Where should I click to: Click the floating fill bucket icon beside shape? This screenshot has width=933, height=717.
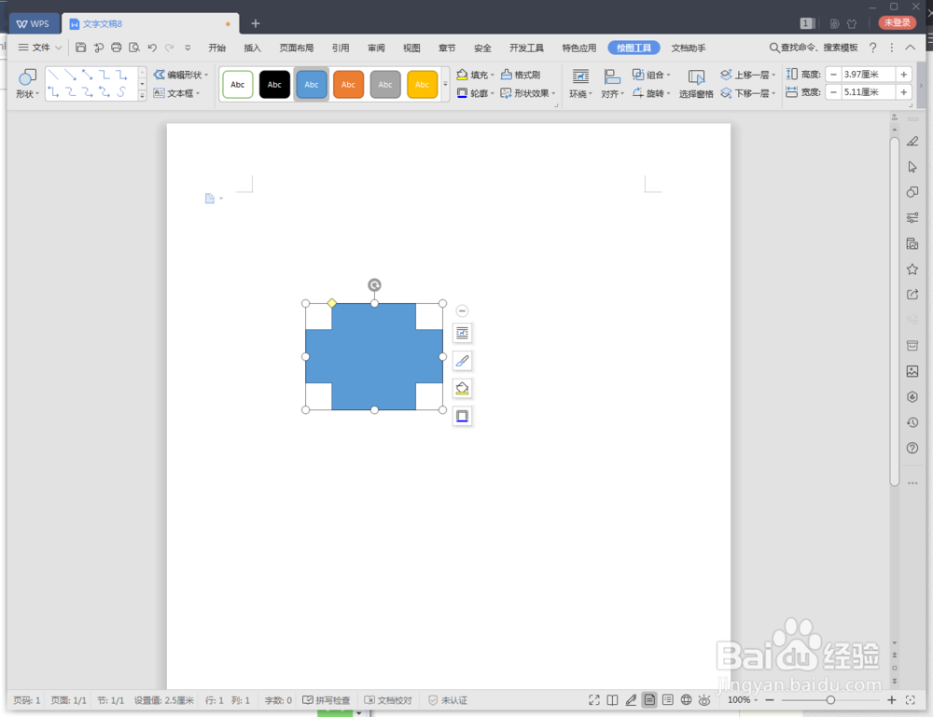click(x=463, y=389)
